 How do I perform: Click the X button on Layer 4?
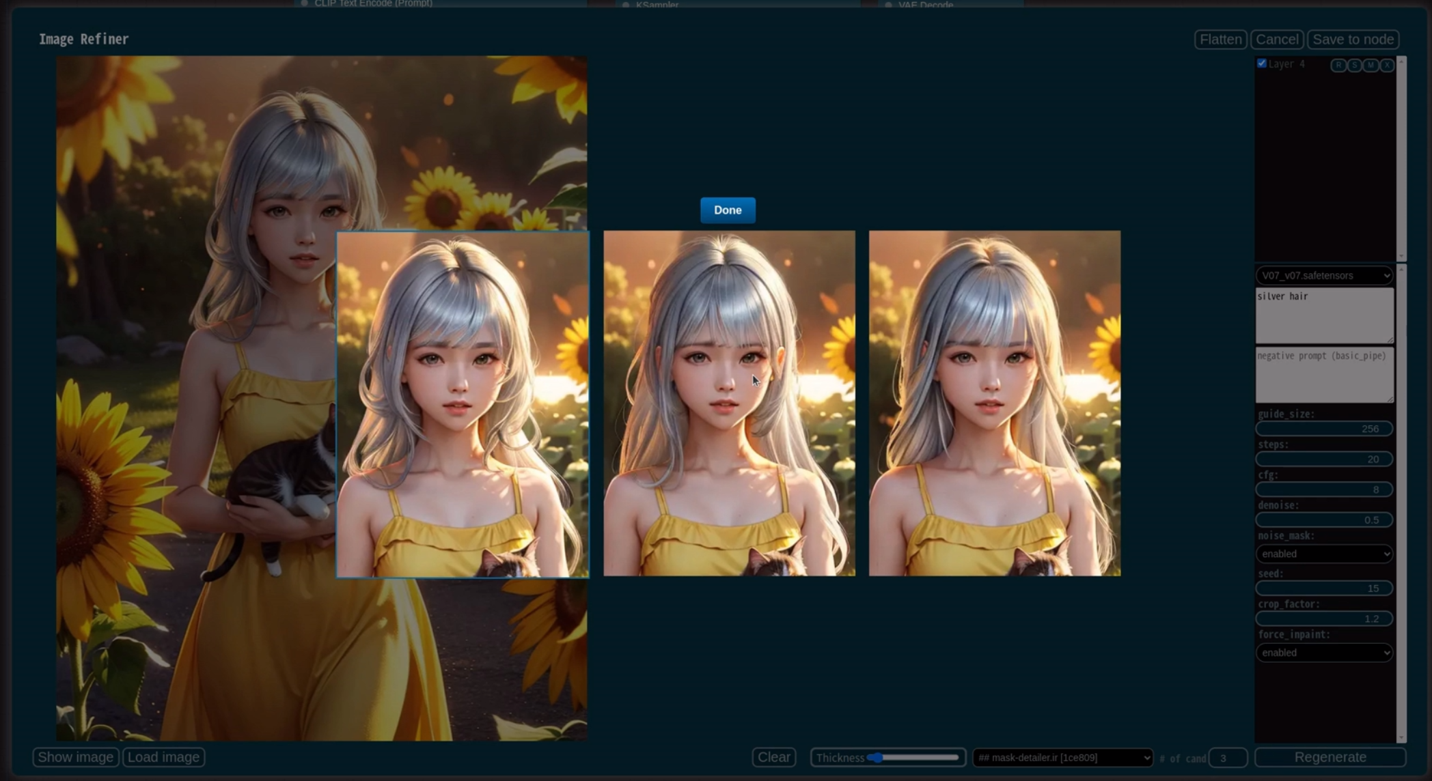click(1386, 65)
